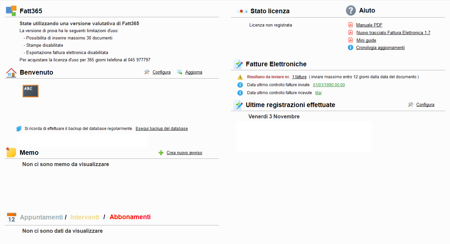Click Data ultimo controllo fatture ricevute text
This screenshot has height=244, width=450.
[279, 93]
